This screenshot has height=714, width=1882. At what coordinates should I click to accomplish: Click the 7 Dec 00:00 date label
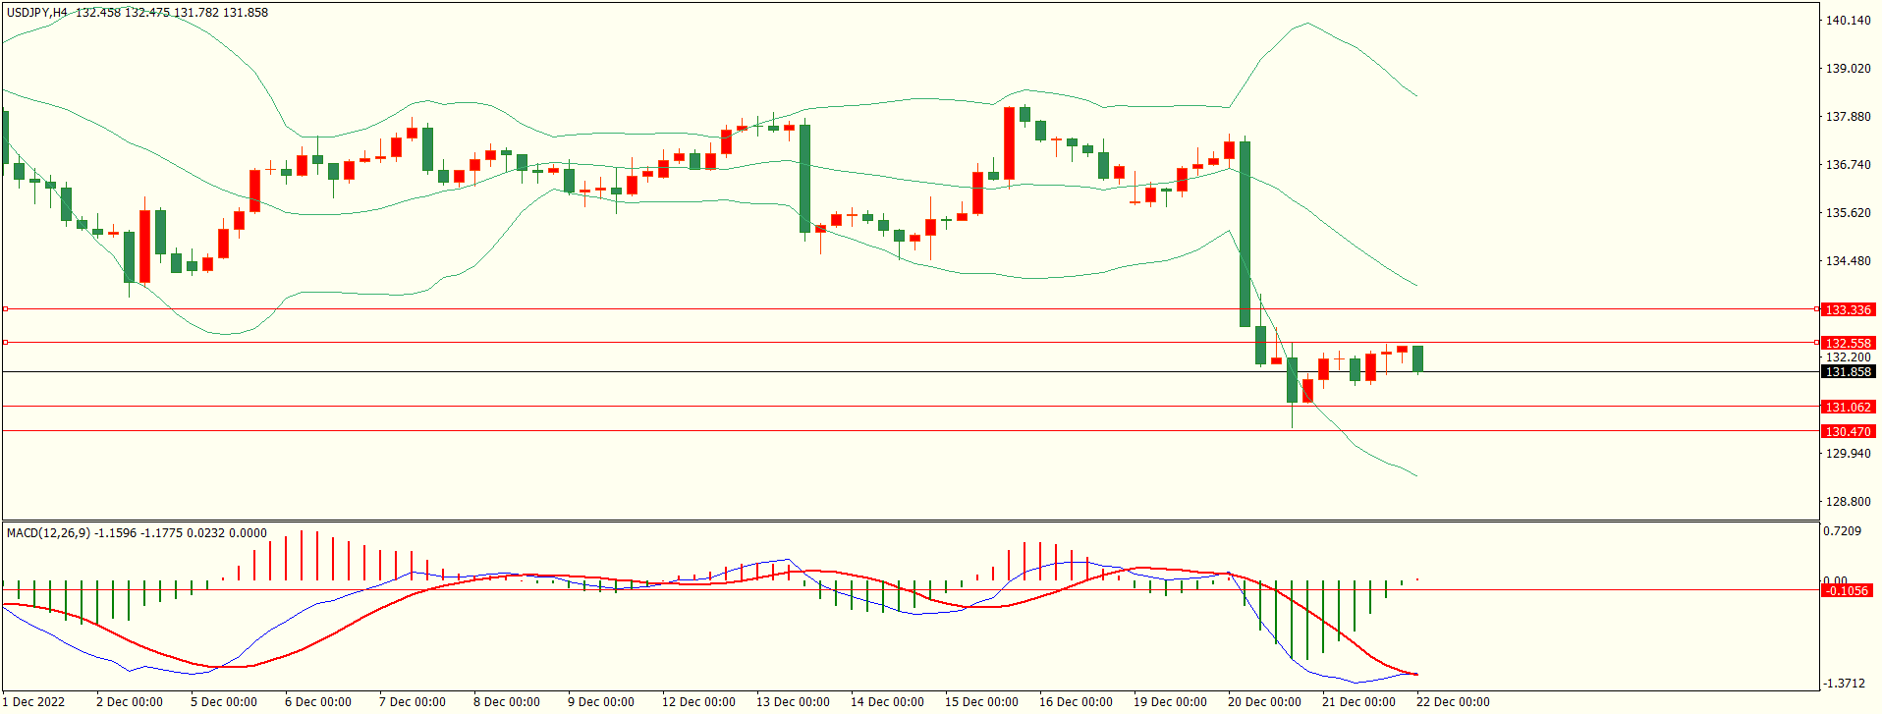pyautogui.click(x=413, y=701)
